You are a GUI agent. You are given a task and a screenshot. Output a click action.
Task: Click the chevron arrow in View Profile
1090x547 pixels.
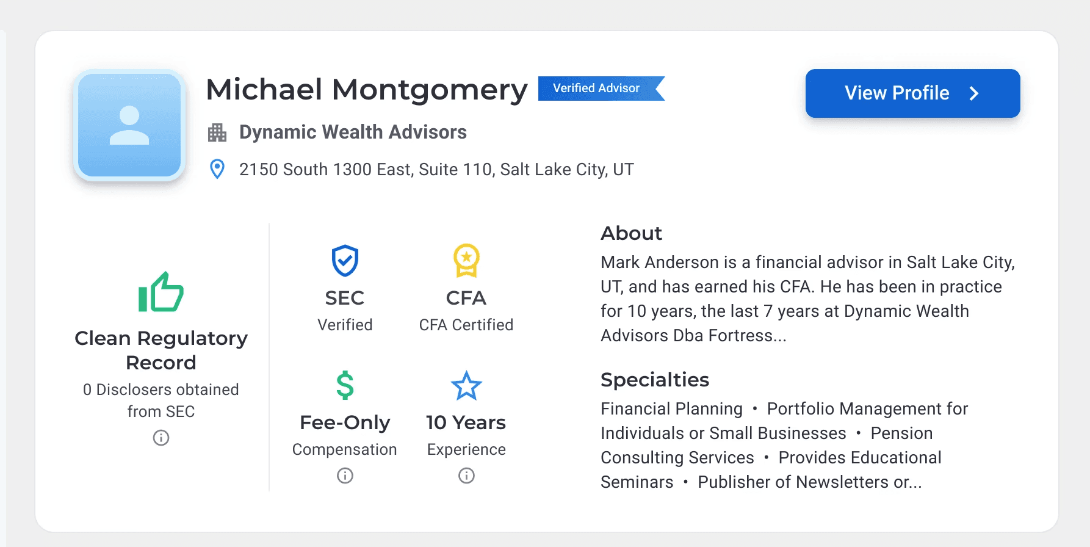975,93
